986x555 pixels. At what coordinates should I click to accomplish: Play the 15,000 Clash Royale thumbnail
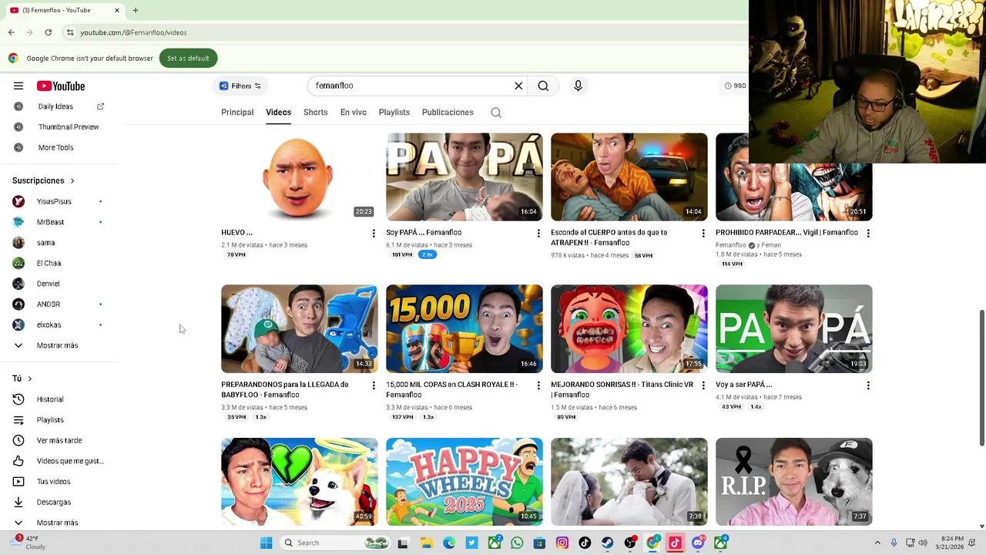coord(464,329)
